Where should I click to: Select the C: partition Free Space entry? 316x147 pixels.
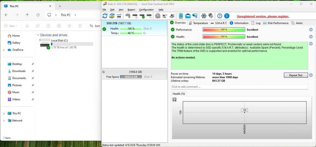tap(134, 74)
